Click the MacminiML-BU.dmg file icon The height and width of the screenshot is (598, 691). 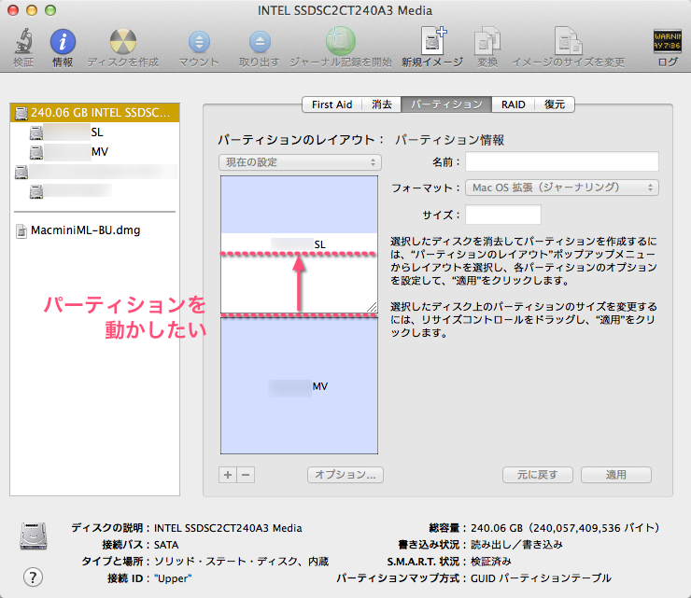click(x=21, y=230)
